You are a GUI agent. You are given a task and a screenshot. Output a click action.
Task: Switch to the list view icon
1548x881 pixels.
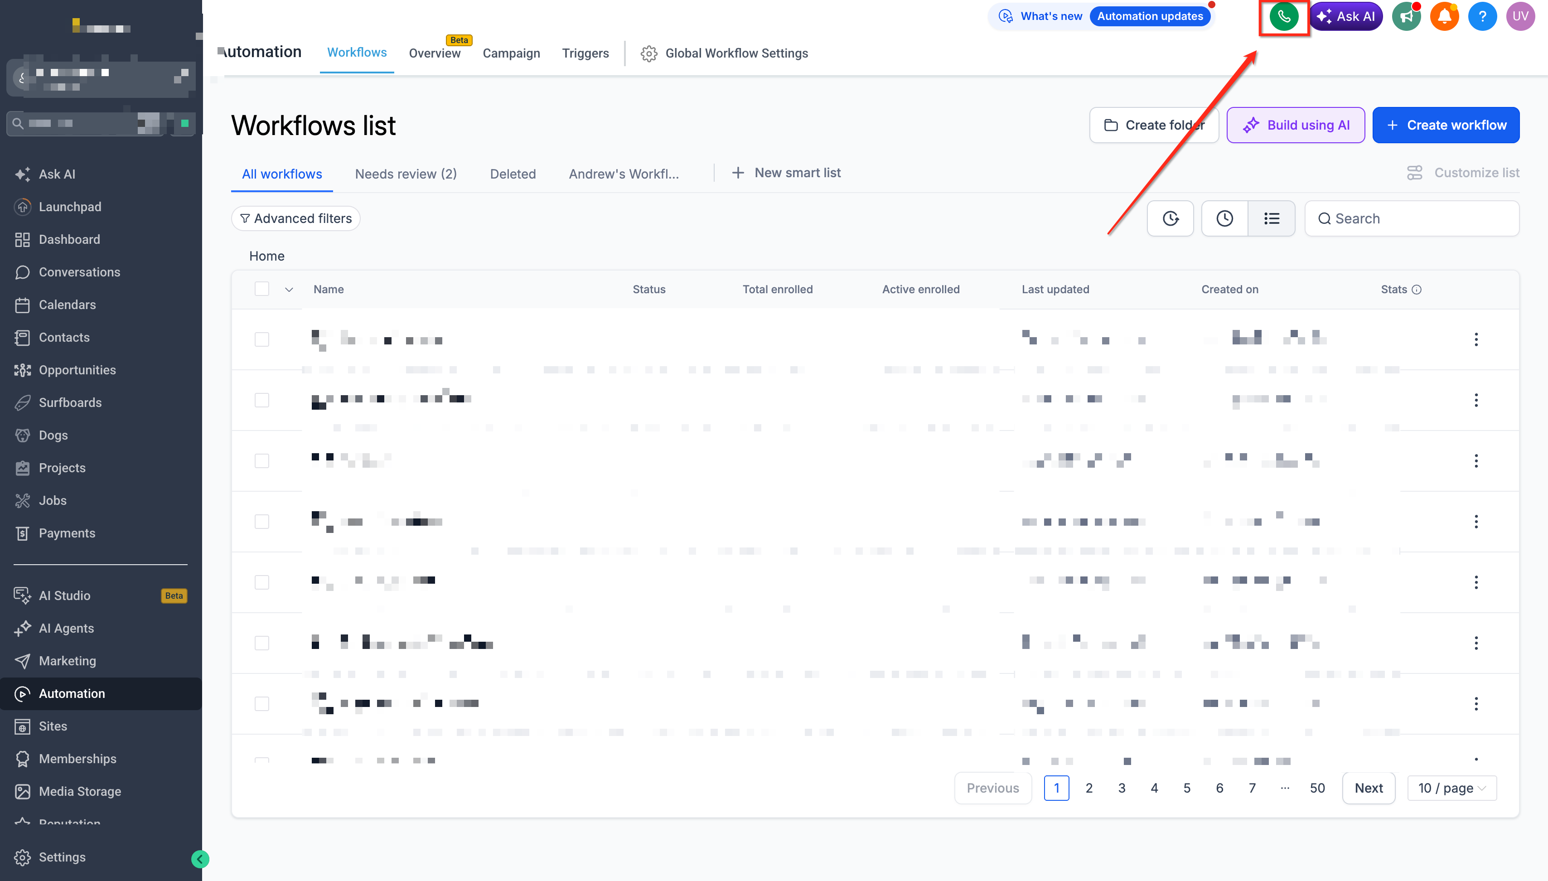click(x=1272, y=218)
